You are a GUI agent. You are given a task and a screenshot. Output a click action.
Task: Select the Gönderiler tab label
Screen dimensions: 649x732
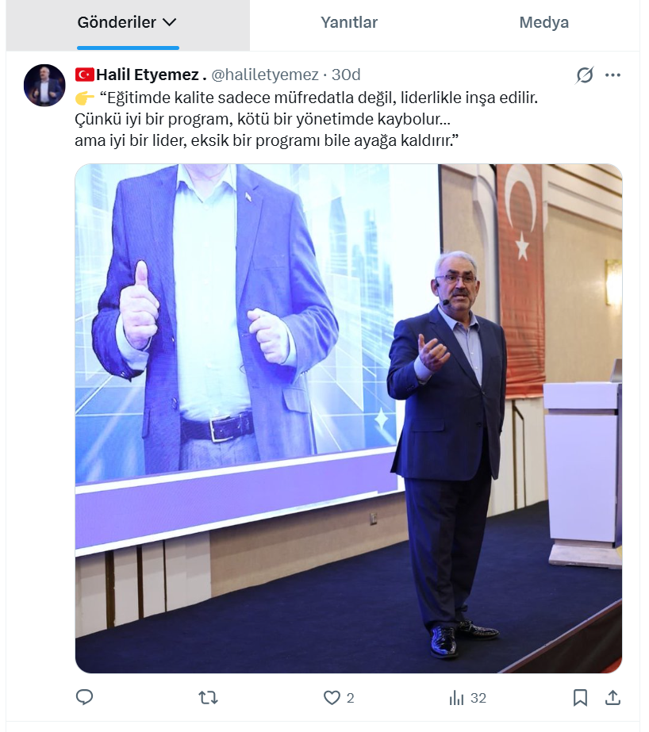pos(117,22)
